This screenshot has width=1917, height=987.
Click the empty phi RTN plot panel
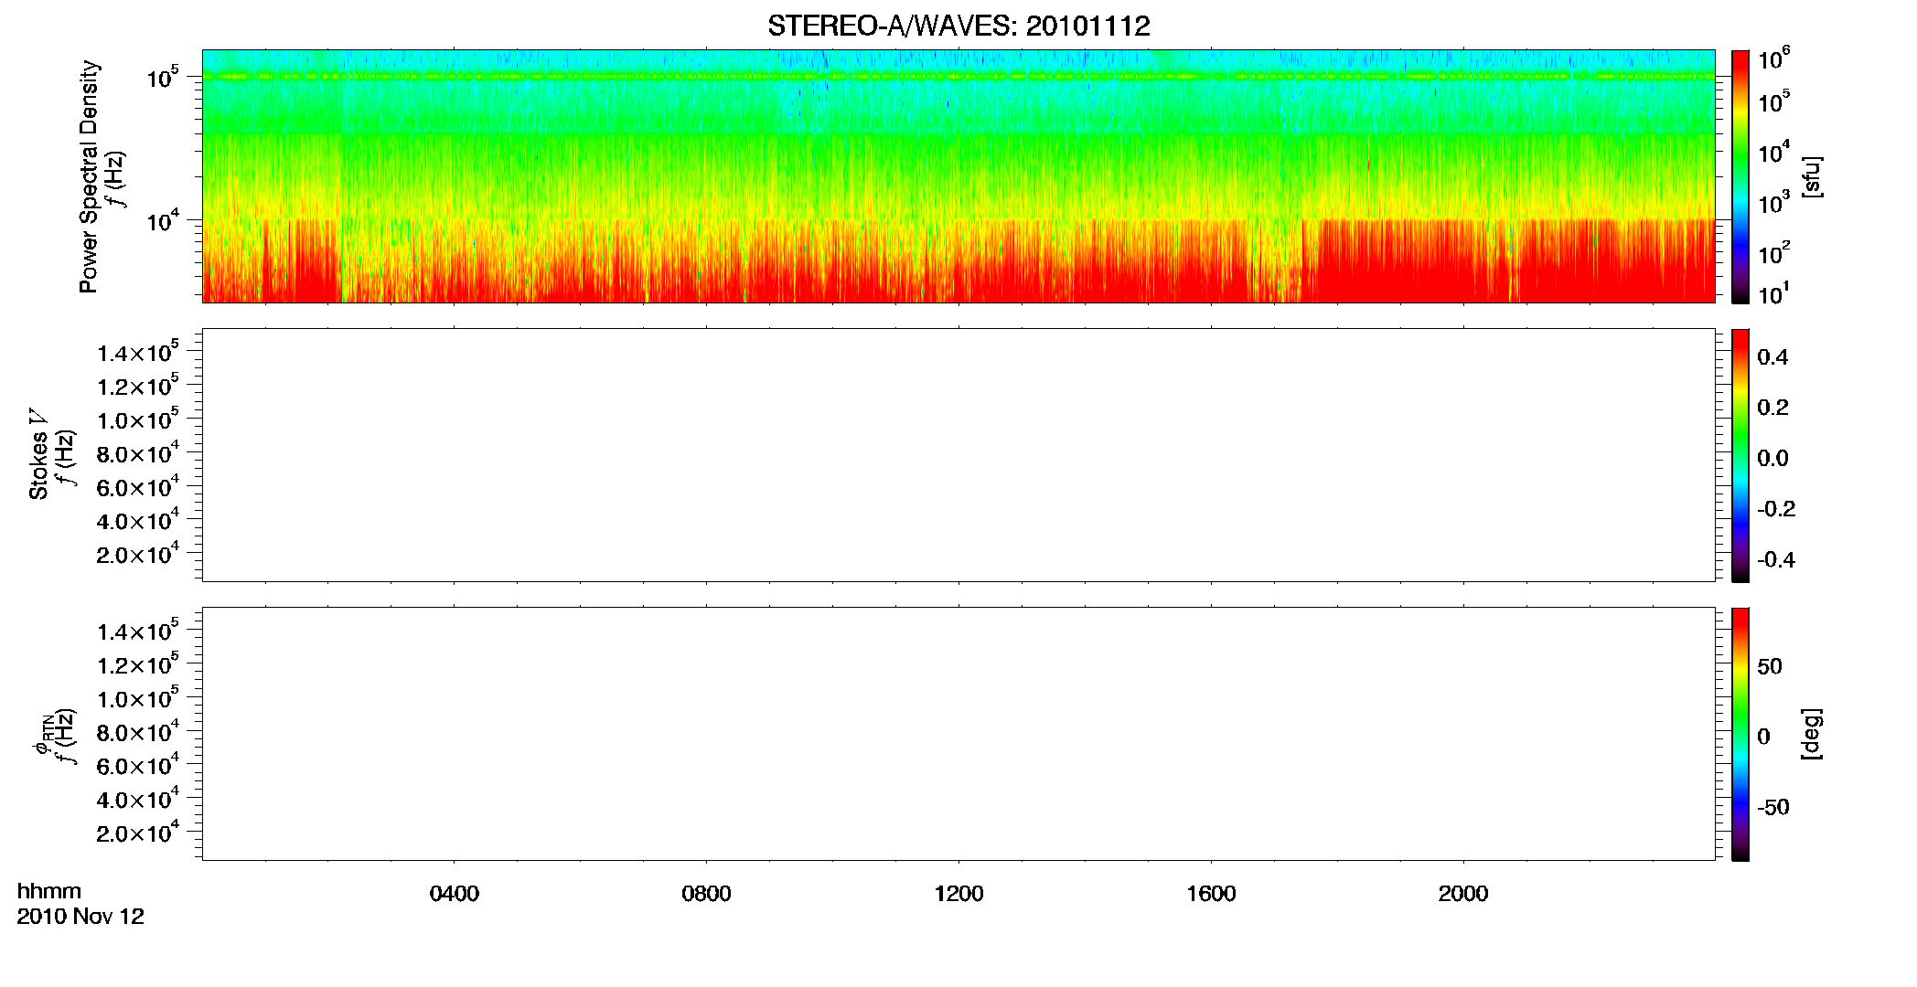pyautogui.click(x=958, y=734)
